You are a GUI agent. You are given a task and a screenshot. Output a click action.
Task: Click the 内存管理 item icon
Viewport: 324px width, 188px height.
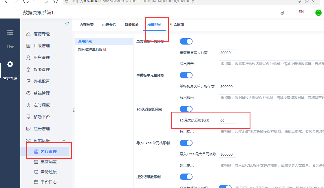coord(36,152)
